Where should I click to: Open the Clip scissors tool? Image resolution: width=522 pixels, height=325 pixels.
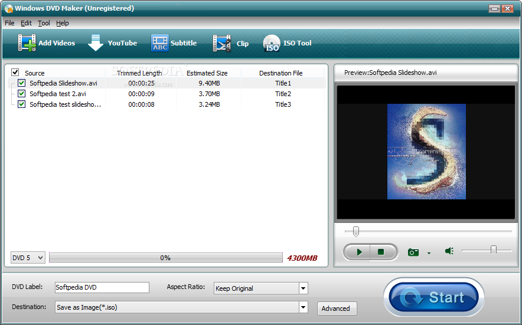pos(221,43)
